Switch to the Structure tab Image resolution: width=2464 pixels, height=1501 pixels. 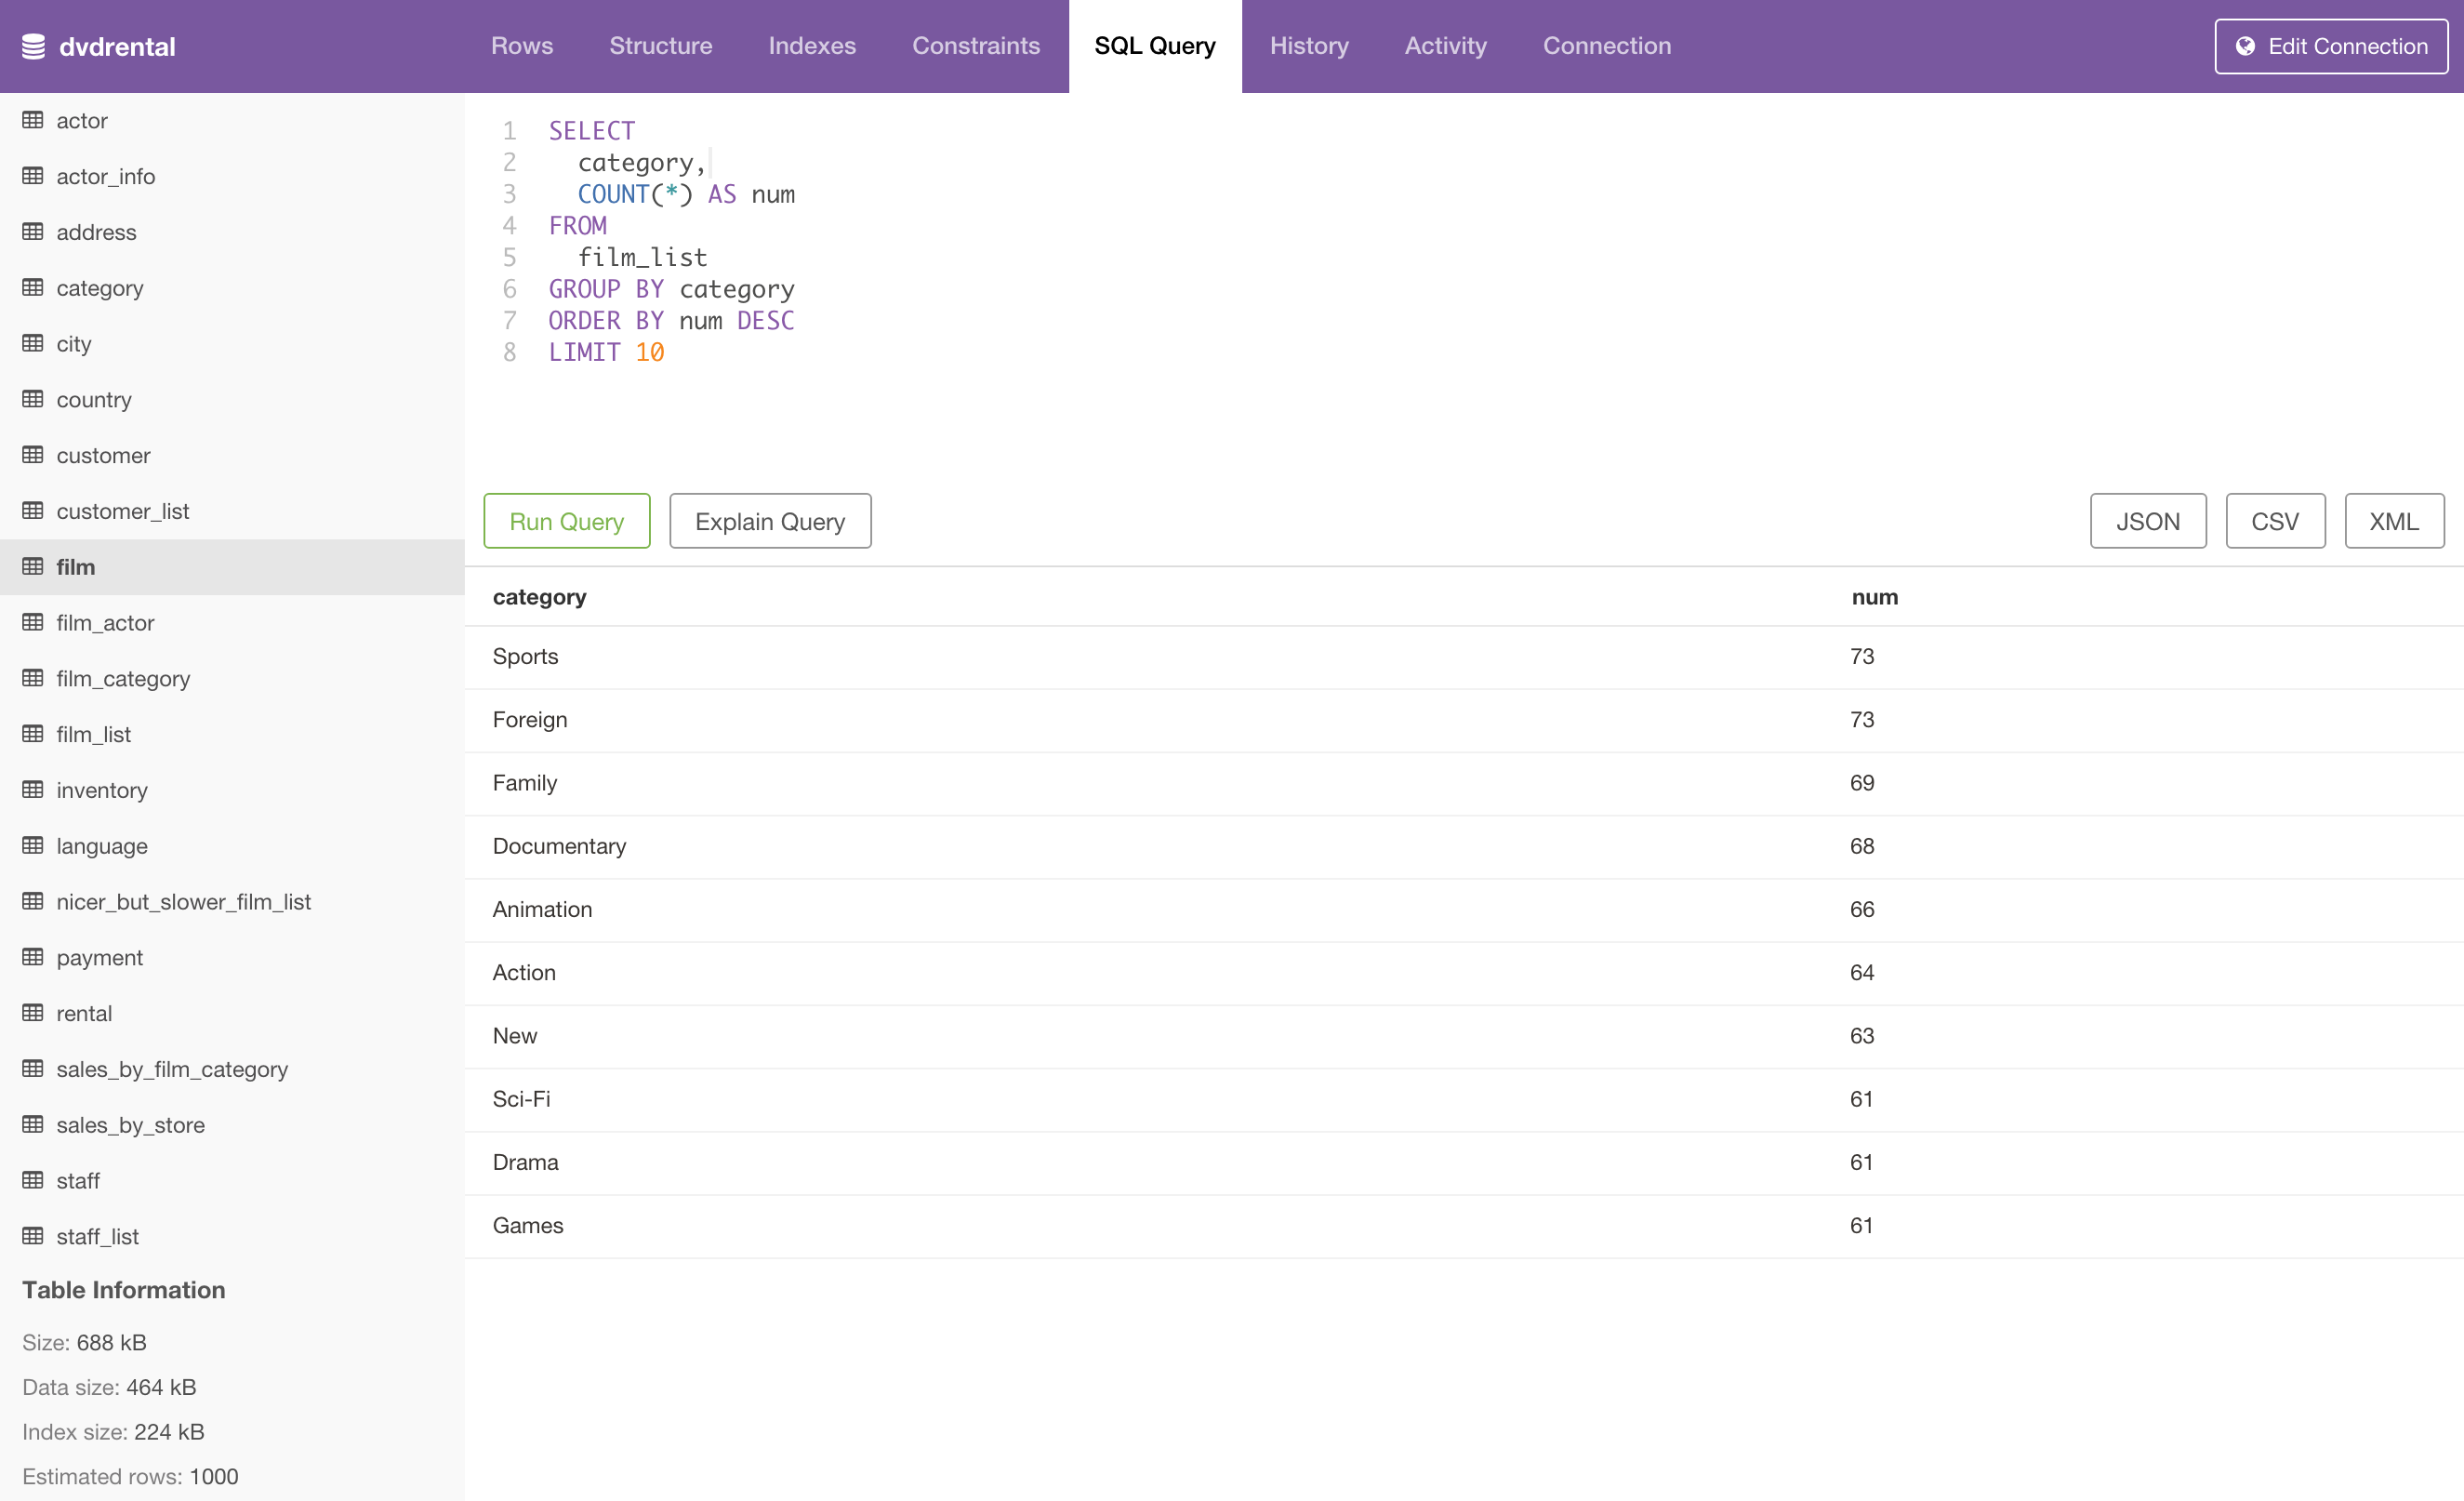click(658, 46)
